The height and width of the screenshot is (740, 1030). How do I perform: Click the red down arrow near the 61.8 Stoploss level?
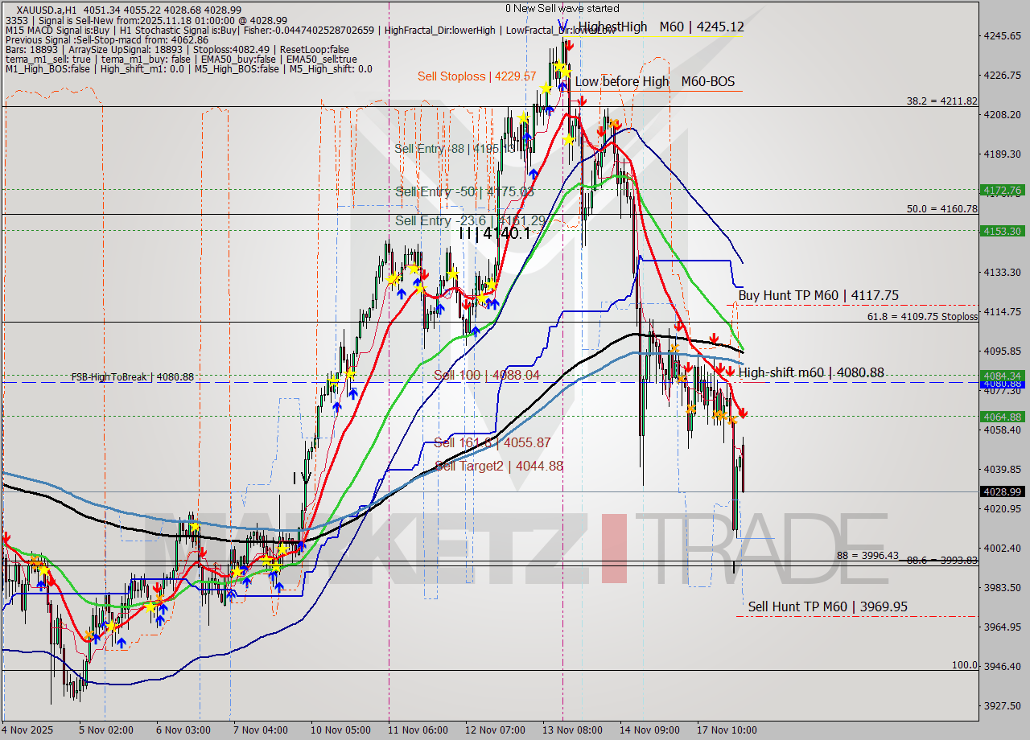678,326
